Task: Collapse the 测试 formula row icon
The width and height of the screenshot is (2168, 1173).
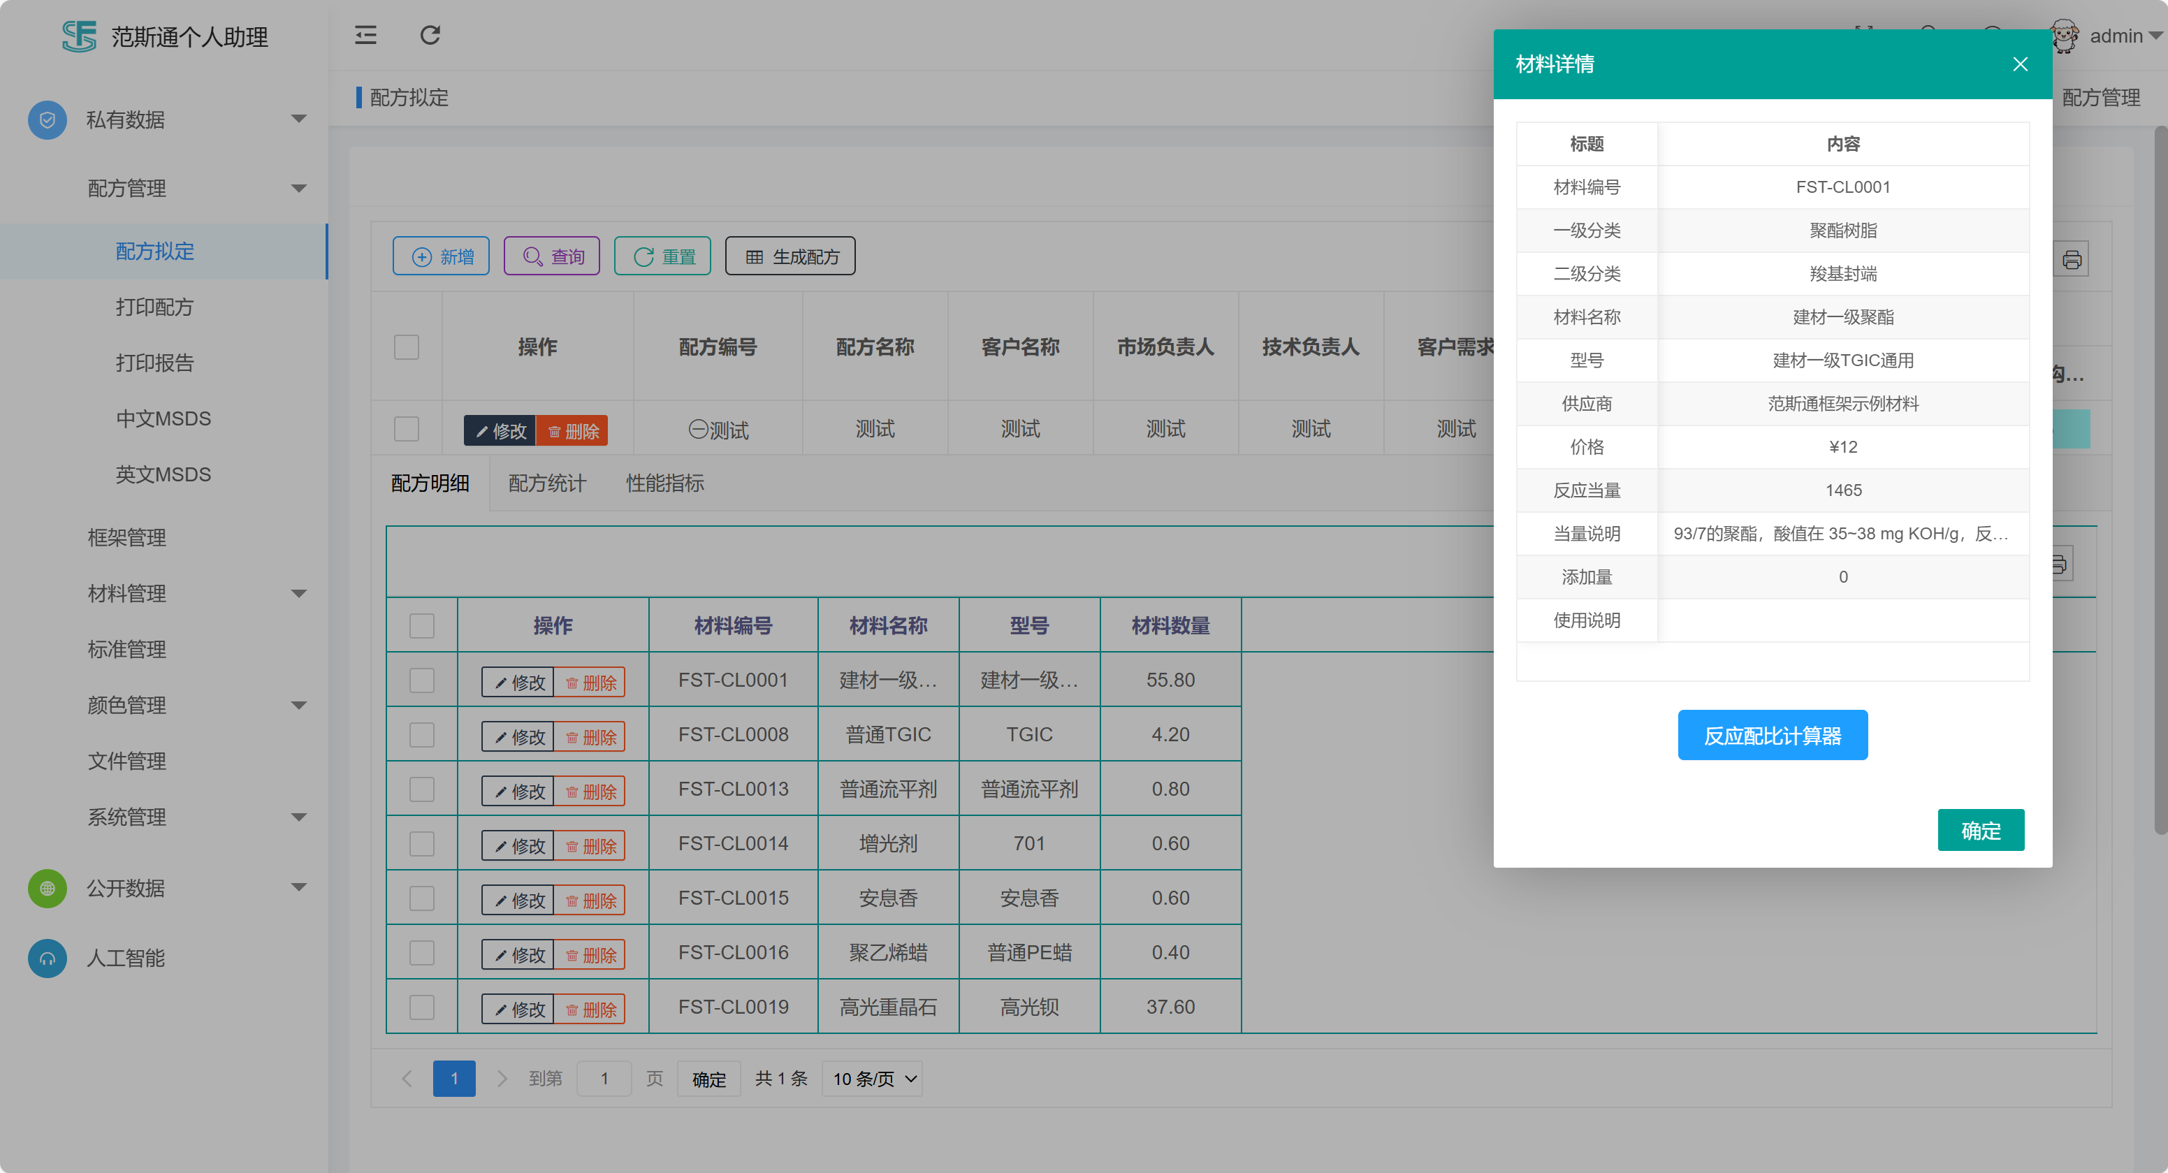Action: coord(698,429)
